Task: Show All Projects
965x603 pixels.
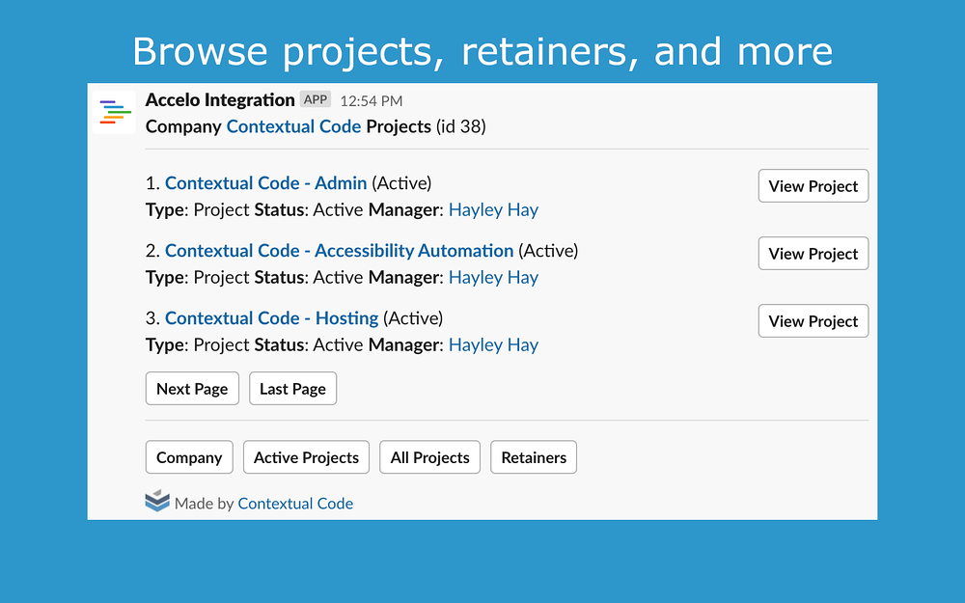Action: pyautogui.click(x=429, y=457)
